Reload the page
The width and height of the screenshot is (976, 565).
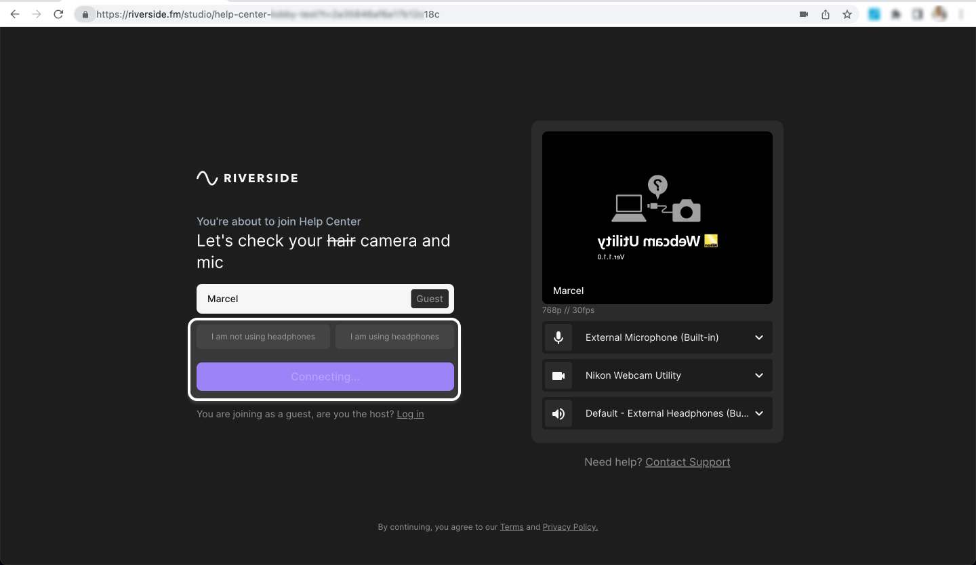(58, 14)
